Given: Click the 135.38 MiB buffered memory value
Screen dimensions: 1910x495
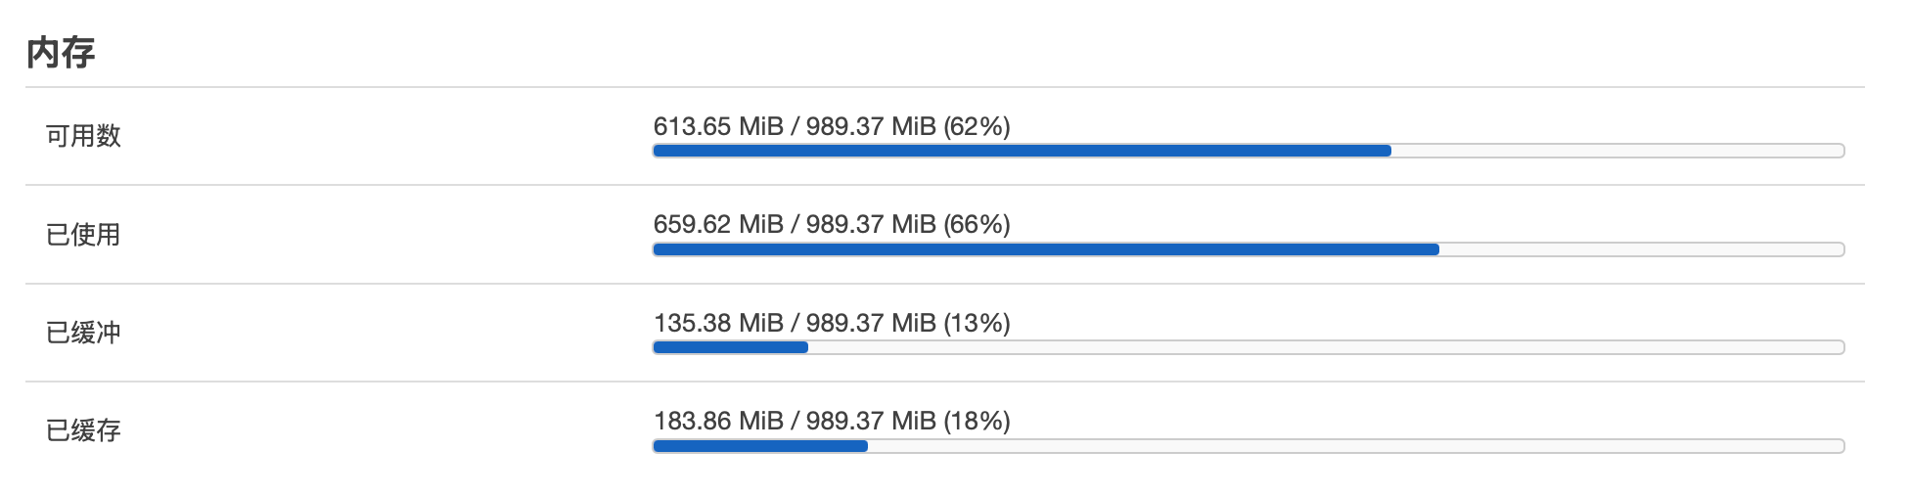Looking at the screenshot, I should (718, 323).
